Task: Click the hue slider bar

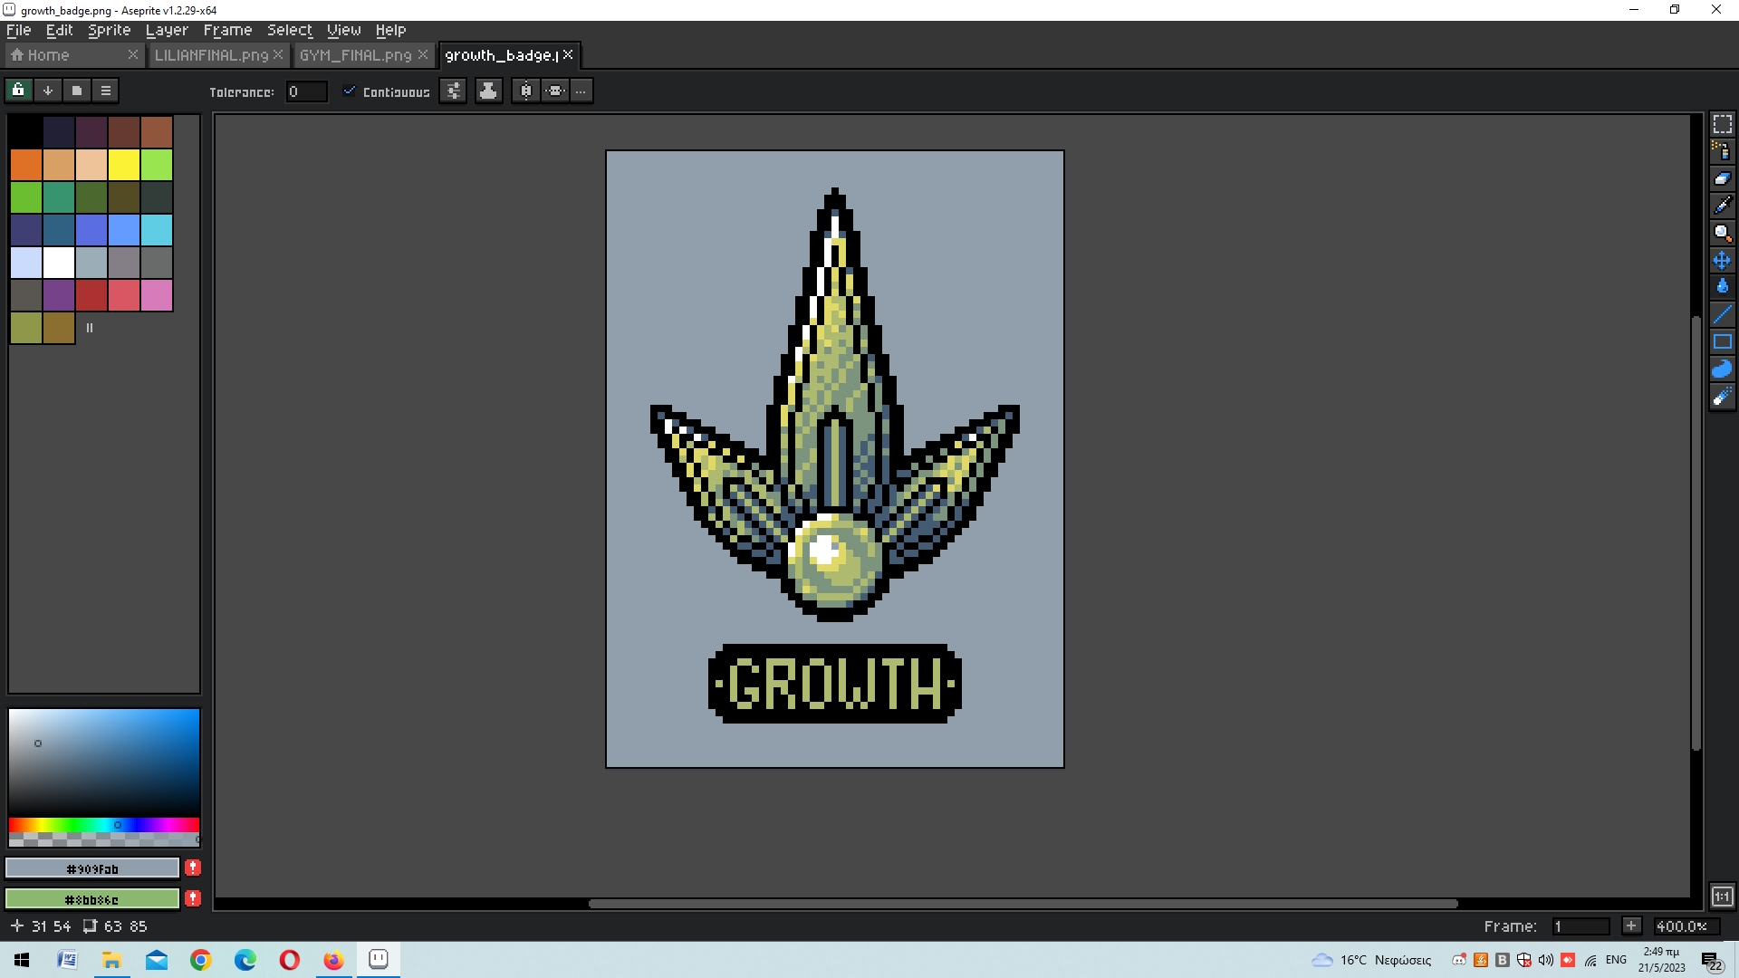Action: pos(104,825)
